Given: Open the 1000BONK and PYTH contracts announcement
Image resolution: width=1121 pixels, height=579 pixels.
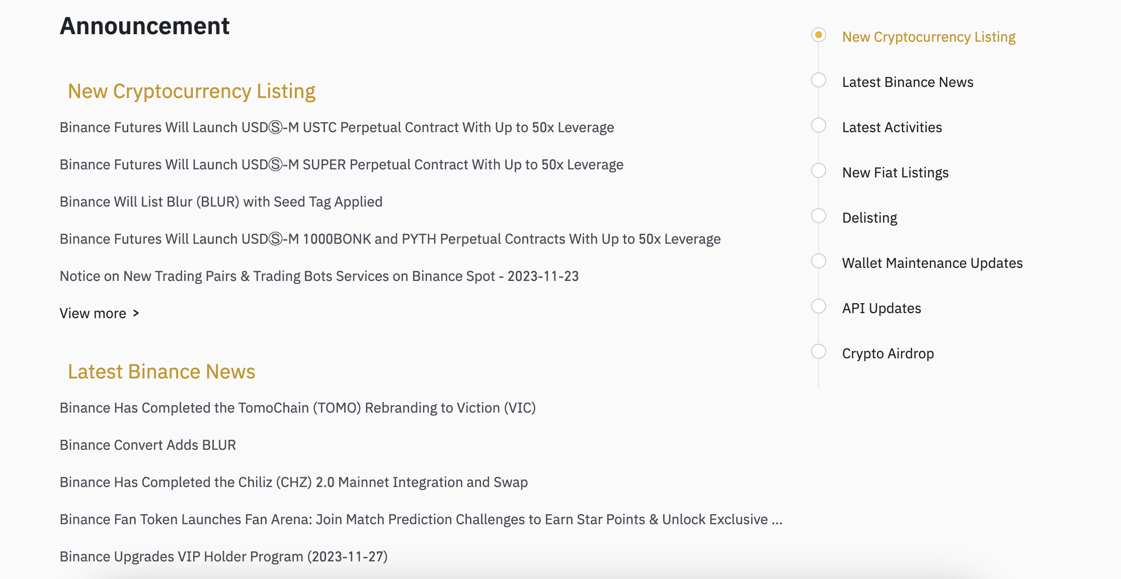Looking at the screenshot, I should click(x=390, y=239).
